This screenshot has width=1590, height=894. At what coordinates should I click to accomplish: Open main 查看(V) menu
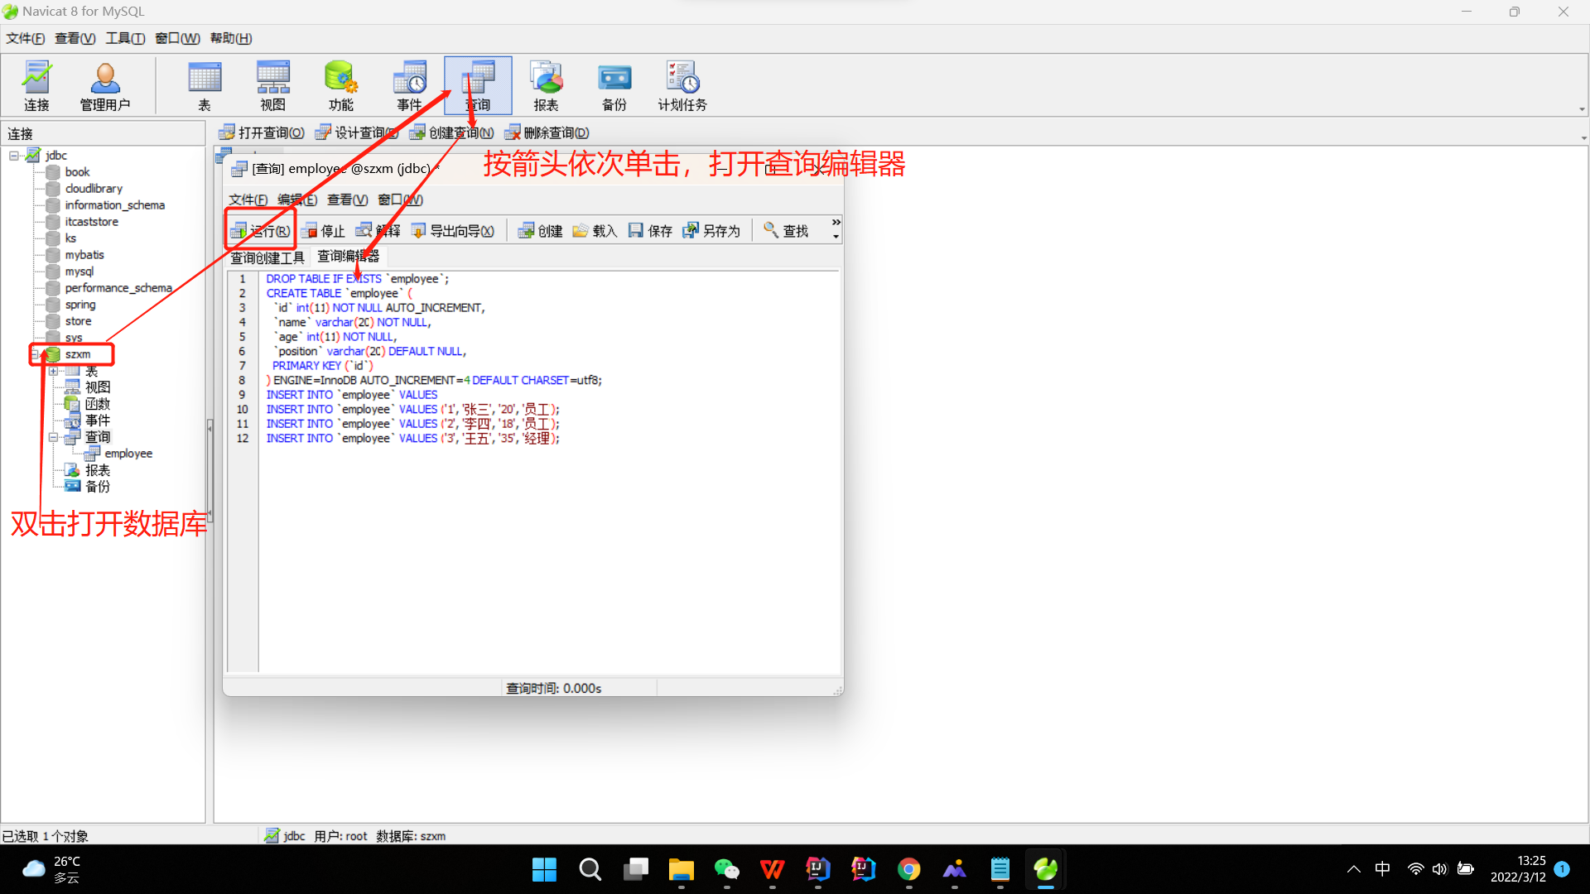75,38
